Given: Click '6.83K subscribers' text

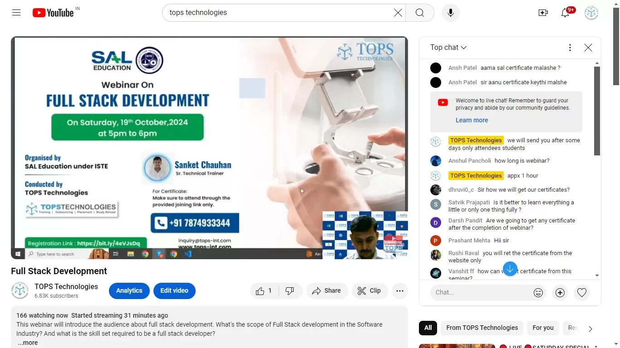Looking at the screenshot, I should point(56,296).
